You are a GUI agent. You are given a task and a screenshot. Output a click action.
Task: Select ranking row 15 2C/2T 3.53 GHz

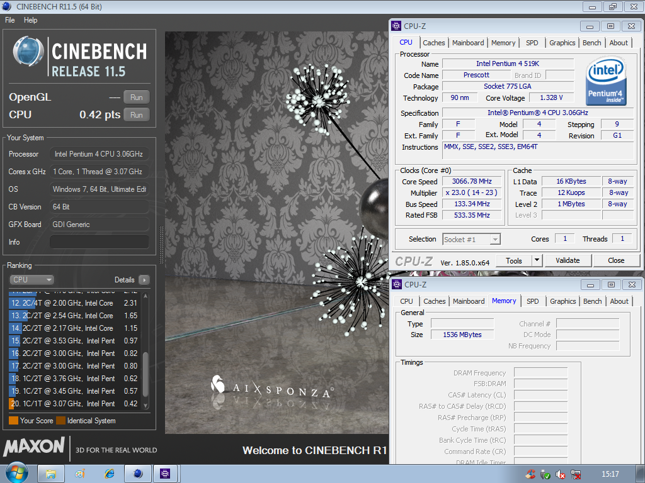[x=75, y=340]
